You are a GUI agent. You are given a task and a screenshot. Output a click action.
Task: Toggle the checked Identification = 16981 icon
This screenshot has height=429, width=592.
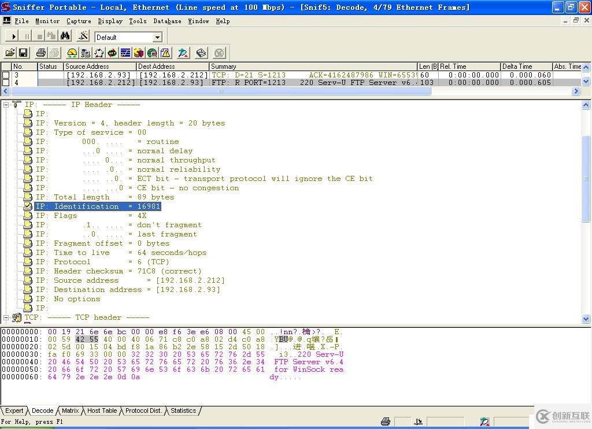click(x=28, y=206)
